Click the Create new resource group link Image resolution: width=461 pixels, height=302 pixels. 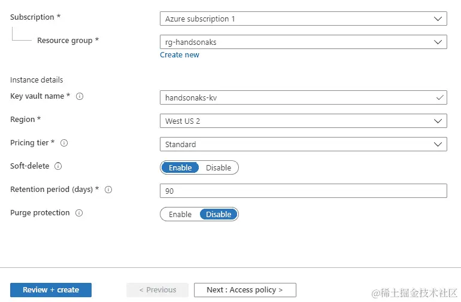click(x=180, y=55)
